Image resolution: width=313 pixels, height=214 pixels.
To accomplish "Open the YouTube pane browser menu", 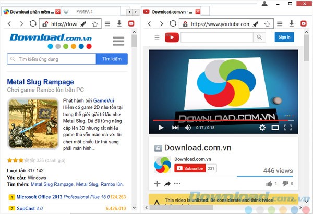I will click(x=280, y=24).
